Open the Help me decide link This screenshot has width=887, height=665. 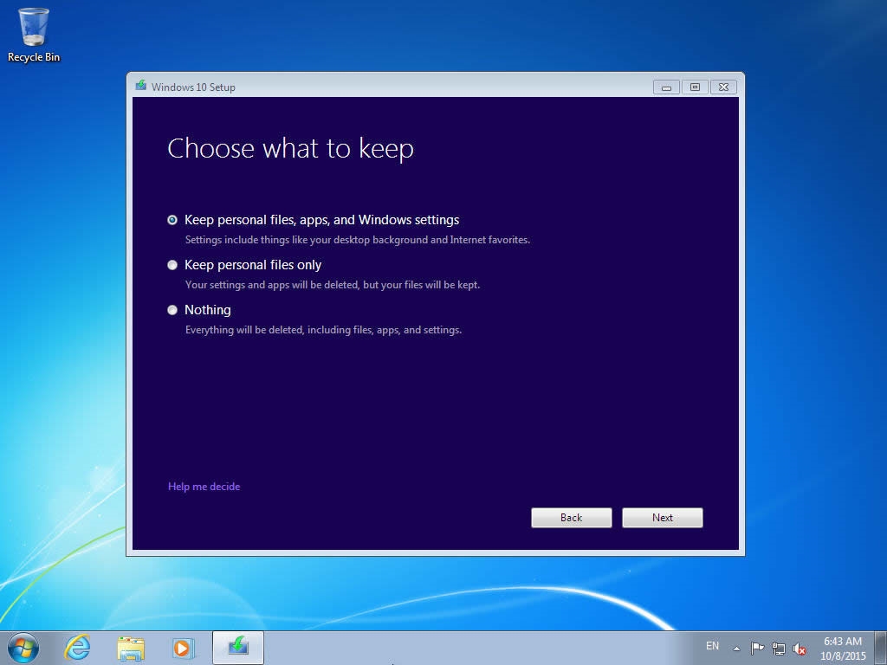point(204,487)
